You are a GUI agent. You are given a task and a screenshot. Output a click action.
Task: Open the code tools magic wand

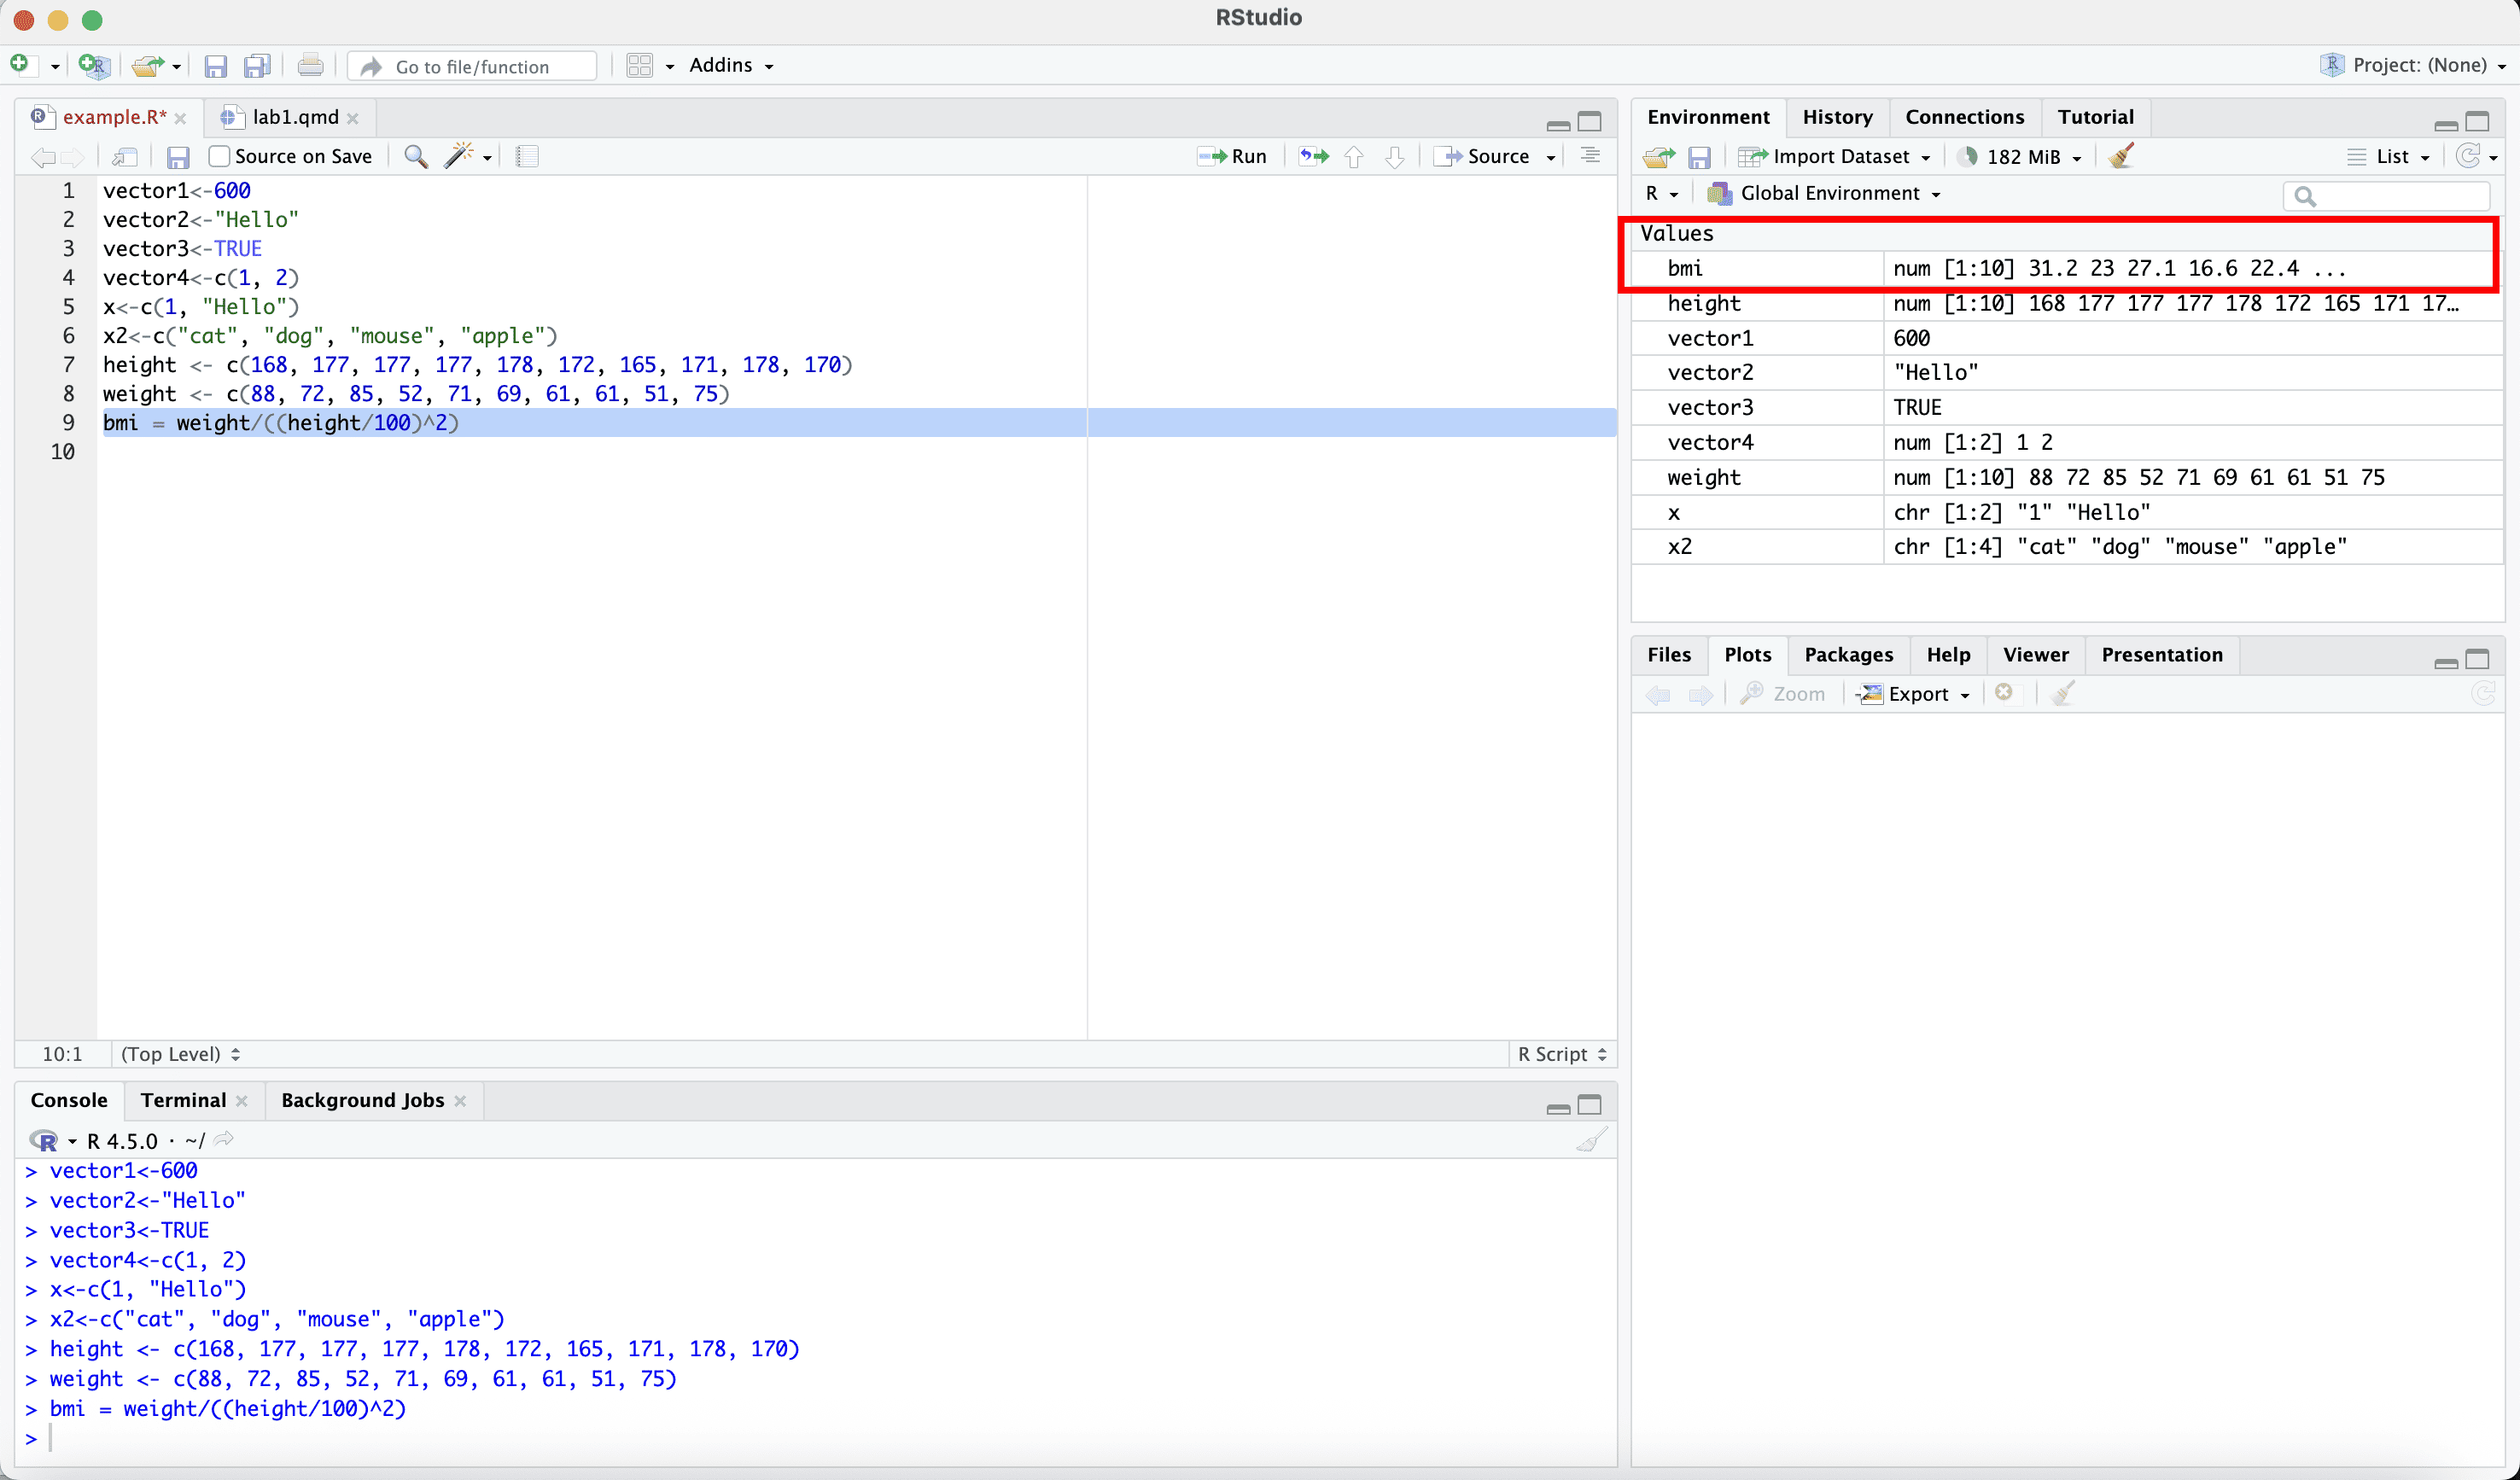click(x=459, y=156)
